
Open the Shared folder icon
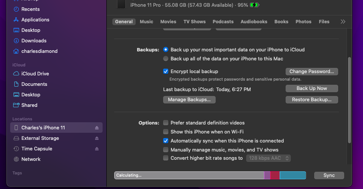(x=16, y=105)
